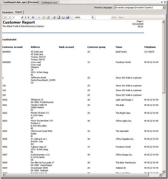The image size is (168, 179).
Task: Click the export save disk icon
Action: pyautogui.click(x=67, y=17)
